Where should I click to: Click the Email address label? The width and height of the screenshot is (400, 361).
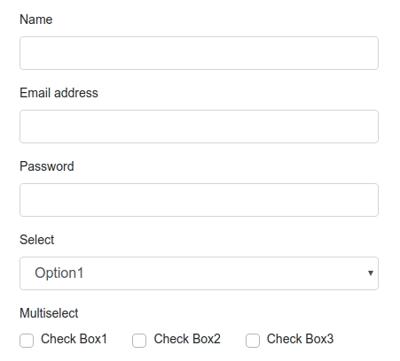click(x=59, y=93)
